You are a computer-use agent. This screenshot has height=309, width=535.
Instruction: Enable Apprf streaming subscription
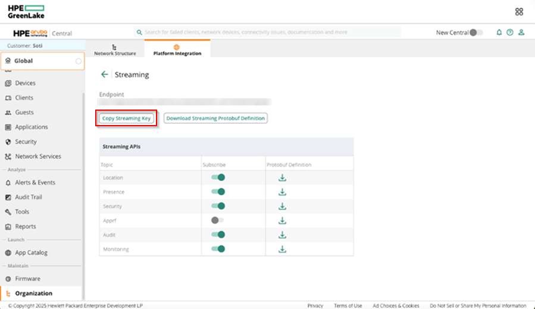pos(217,220)
